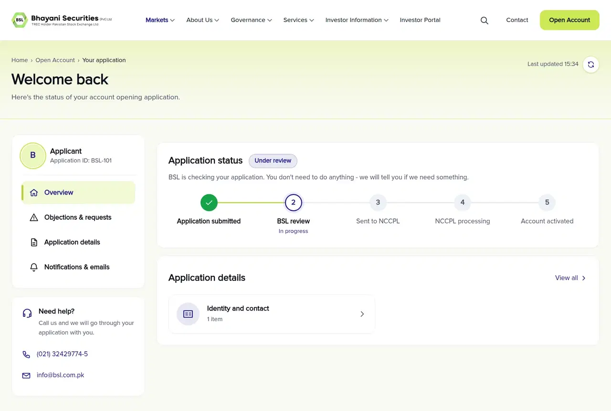Open Notifications & emails section
This screenshot has width=611, height=411.
(x=78, y=267)
